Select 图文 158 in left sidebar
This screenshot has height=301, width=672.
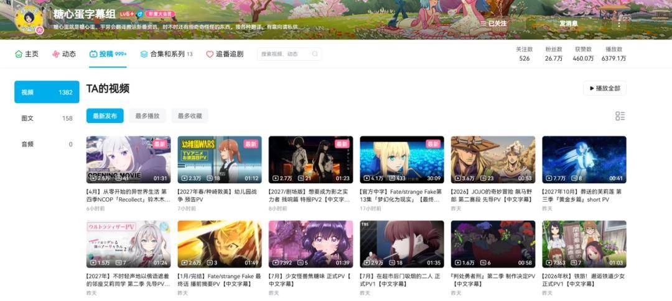click(x=47, y=118)
